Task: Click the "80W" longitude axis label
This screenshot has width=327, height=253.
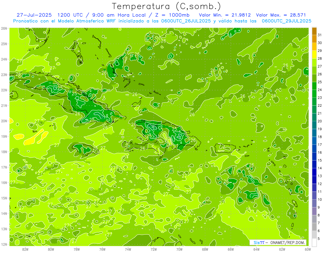Action: 51,249
